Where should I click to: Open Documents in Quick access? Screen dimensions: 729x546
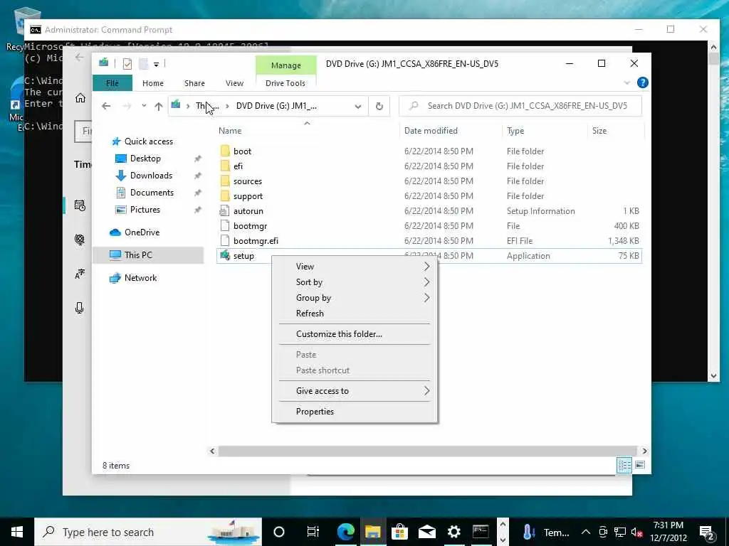[152, 193]
